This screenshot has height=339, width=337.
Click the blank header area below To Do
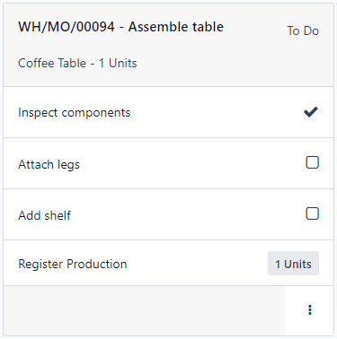point(303,63)
